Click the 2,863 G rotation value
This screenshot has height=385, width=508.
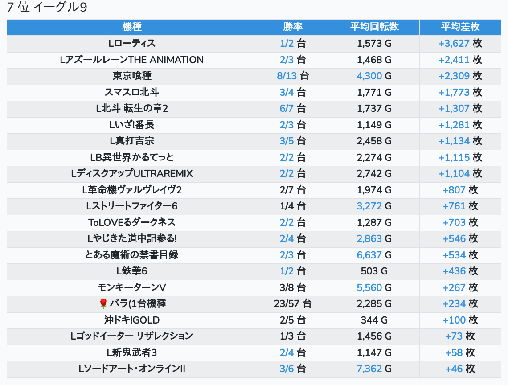(x=374, y=239)
